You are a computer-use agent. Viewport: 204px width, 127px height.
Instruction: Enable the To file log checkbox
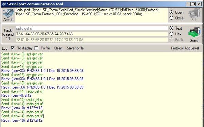point(36,48)
